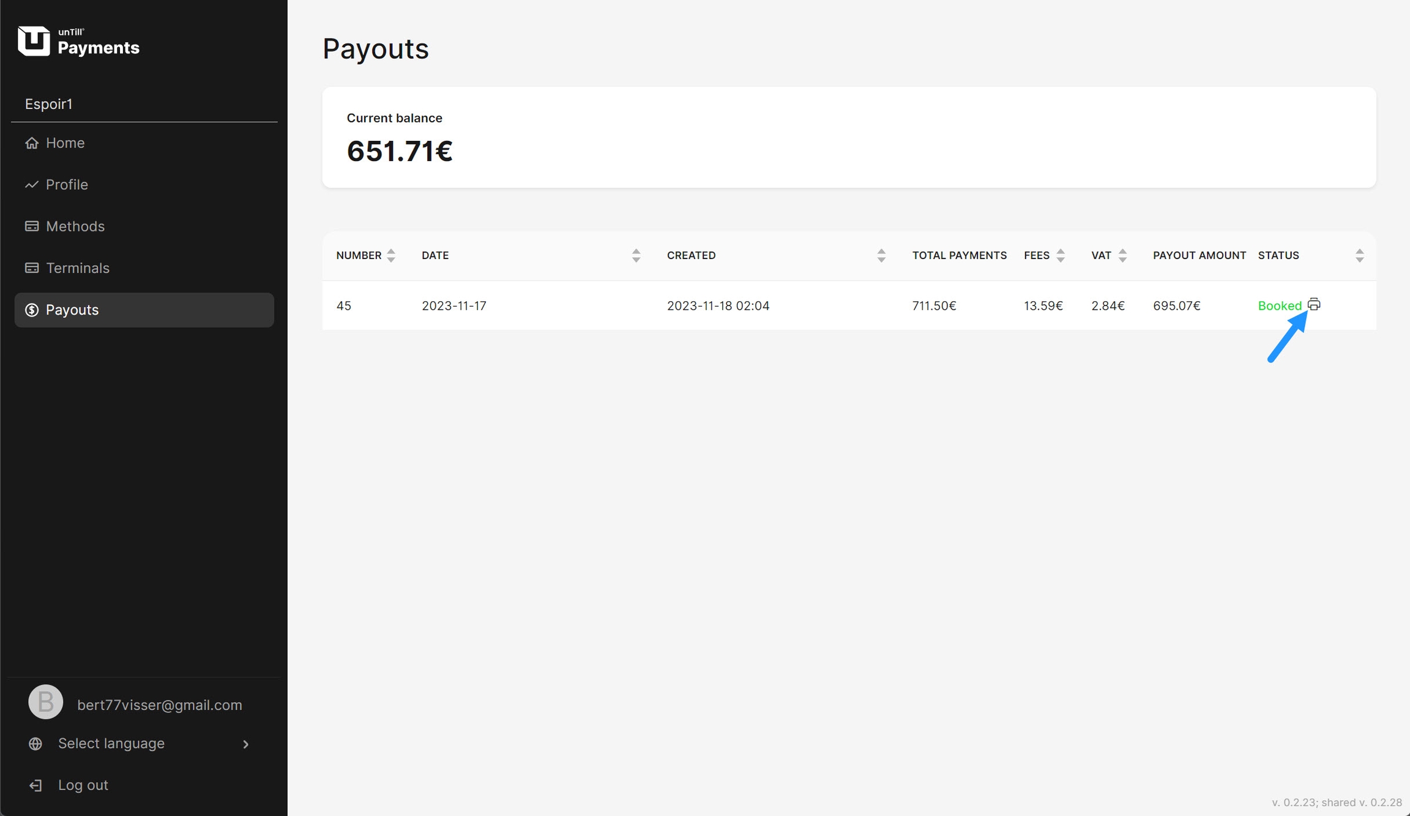Go to the Terminals menu item
This screenshot has width=1410, height=816.
(78, 268)
